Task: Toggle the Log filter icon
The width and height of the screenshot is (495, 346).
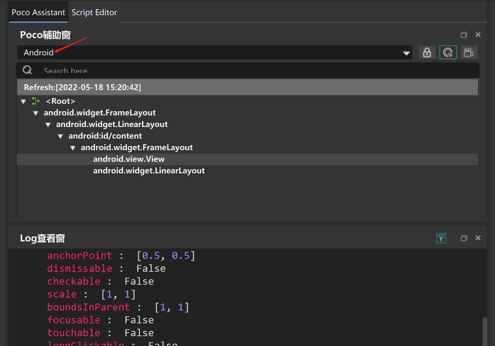Action: point(441,238)
